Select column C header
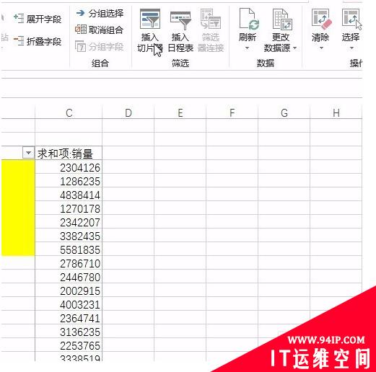The width and height of the screenshot is (376, 372). 69,112
